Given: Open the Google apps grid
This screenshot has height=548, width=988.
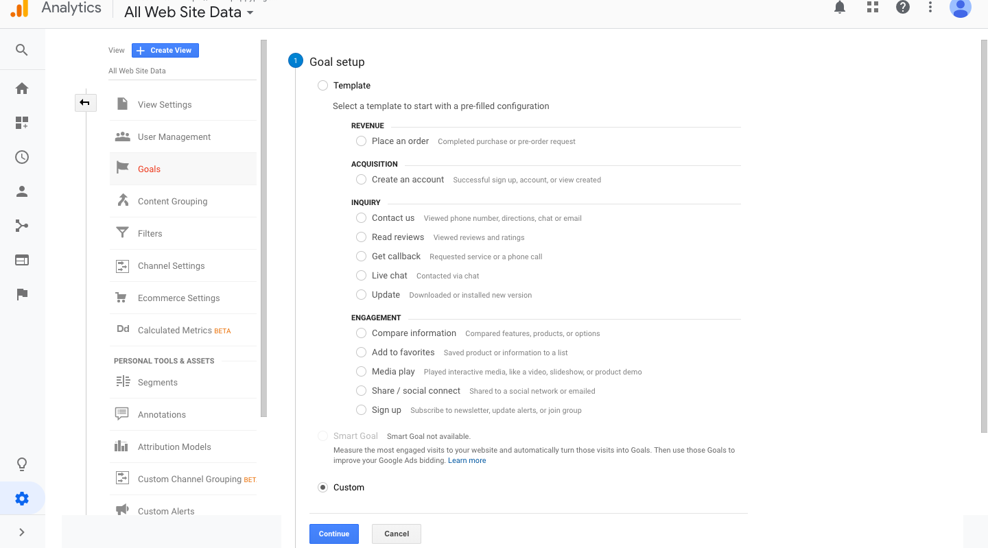Looking at the screenshot, I should (x=873, y=8).
